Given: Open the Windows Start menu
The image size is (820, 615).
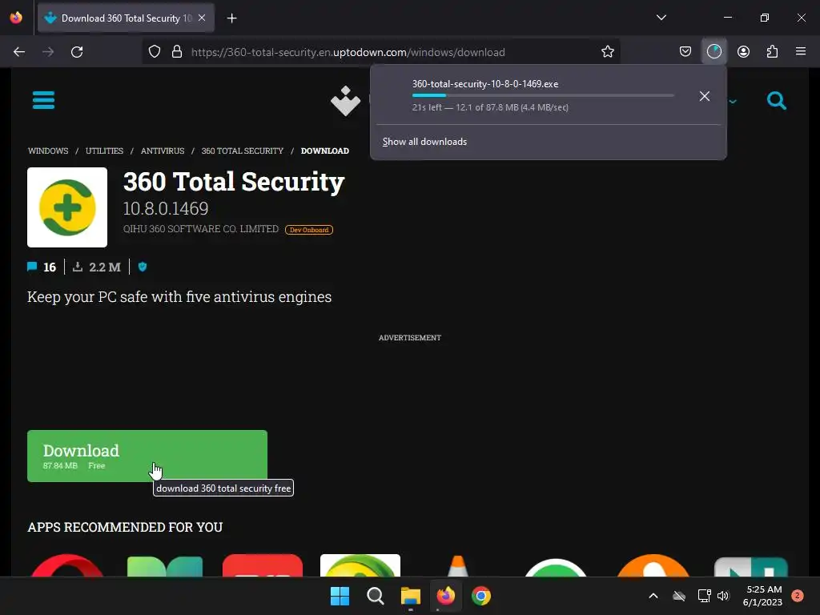Looking at the screenshot, I should 340,596.
